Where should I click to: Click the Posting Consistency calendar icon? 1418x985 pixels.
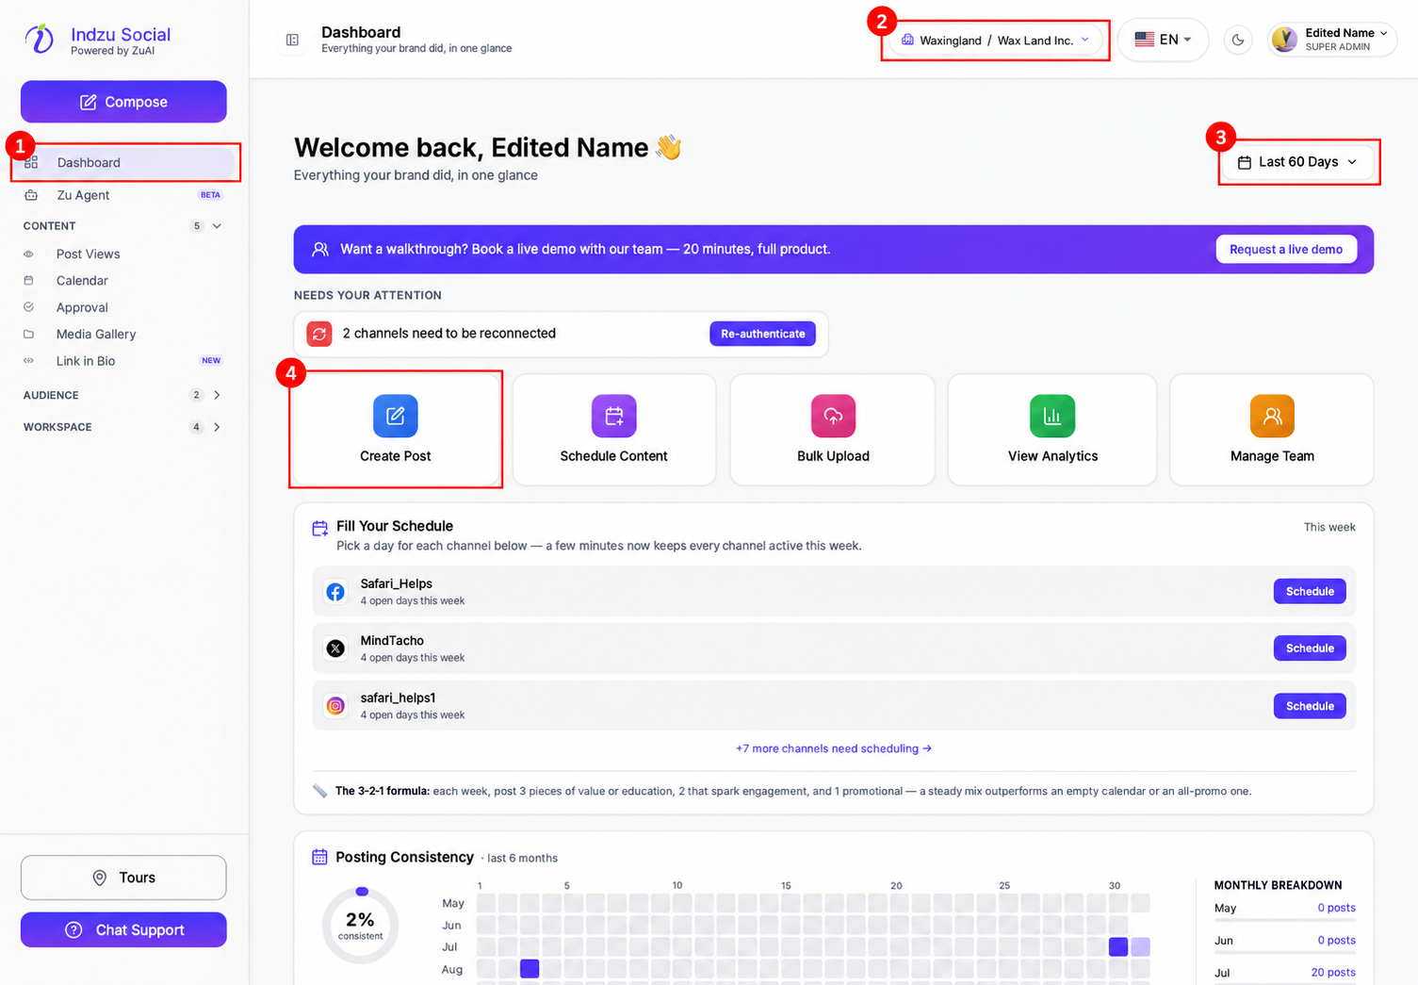(x=319, y=857)
